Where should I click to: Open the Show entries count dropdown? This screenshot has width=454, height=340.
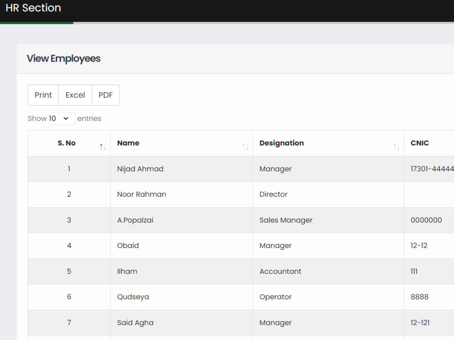click(x=62, y=118)
